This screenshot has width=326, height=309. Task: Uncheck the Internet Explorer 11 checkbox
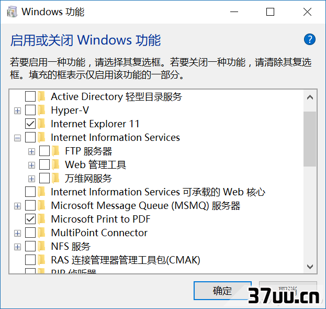point(30,124)
